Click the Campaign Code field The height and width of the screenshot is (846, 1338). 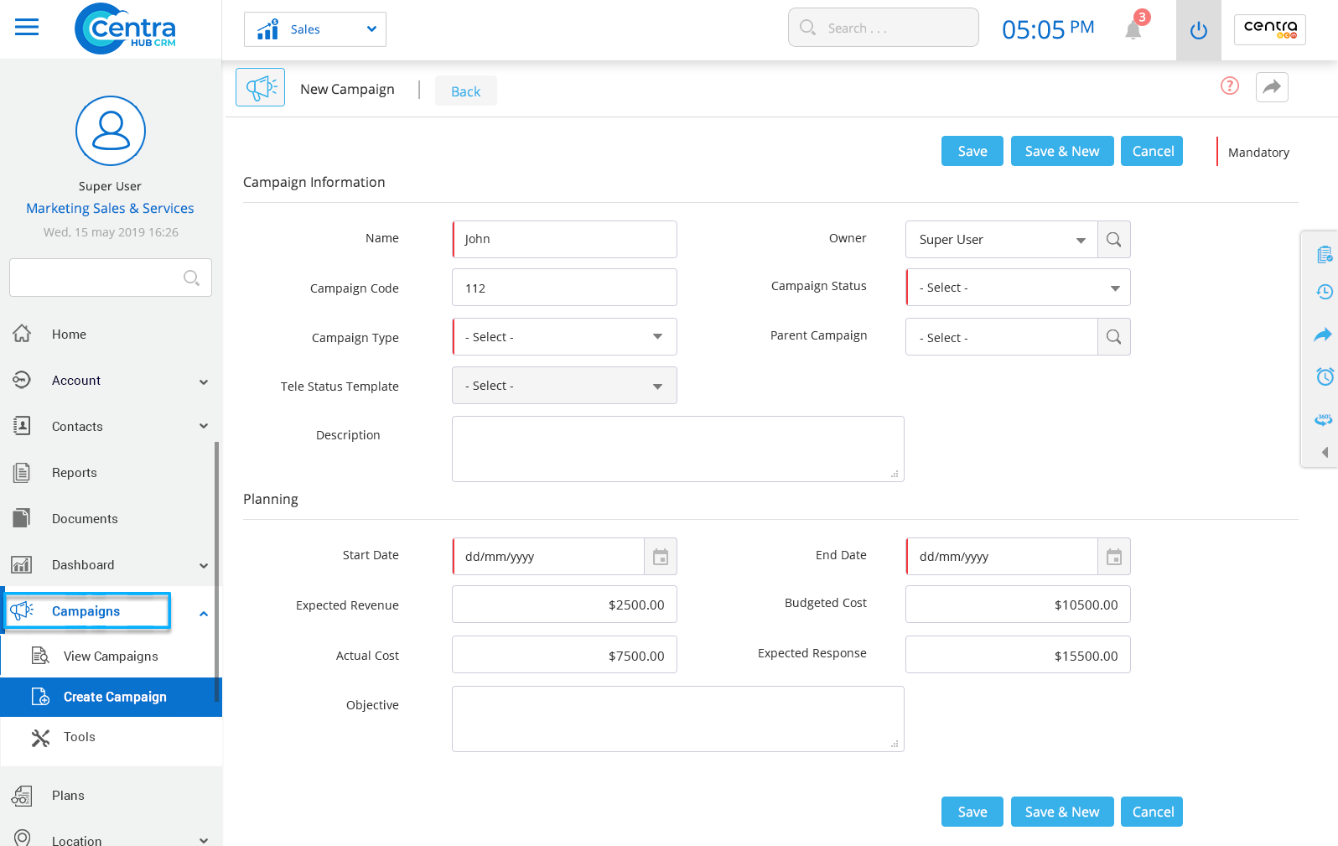click(x=564, y=288)
